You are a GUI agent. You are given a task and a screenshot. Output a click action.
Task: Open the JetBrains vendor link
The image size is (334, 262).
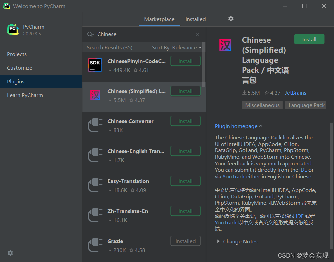(295, 93)
